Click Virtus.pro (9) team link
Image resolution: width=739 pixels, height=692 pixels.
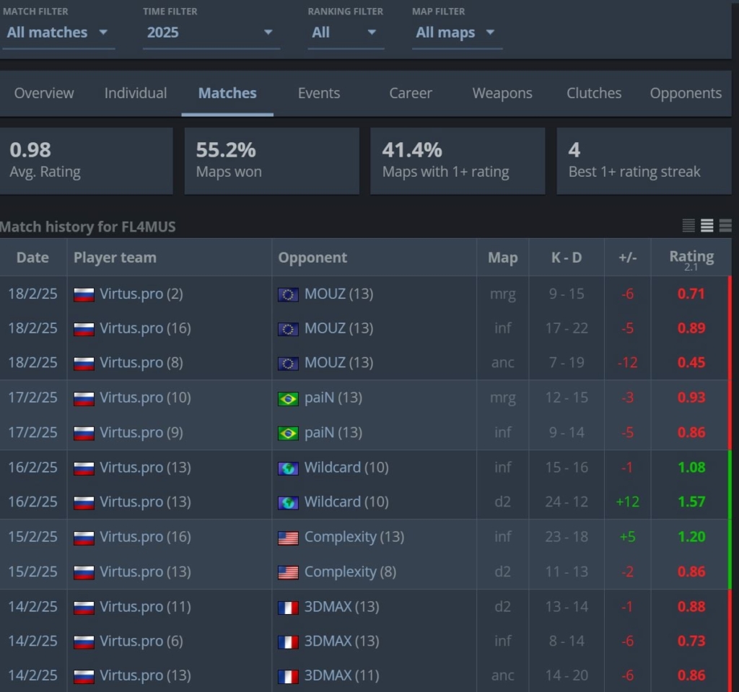pyautogui.click(x=141, y=432)
